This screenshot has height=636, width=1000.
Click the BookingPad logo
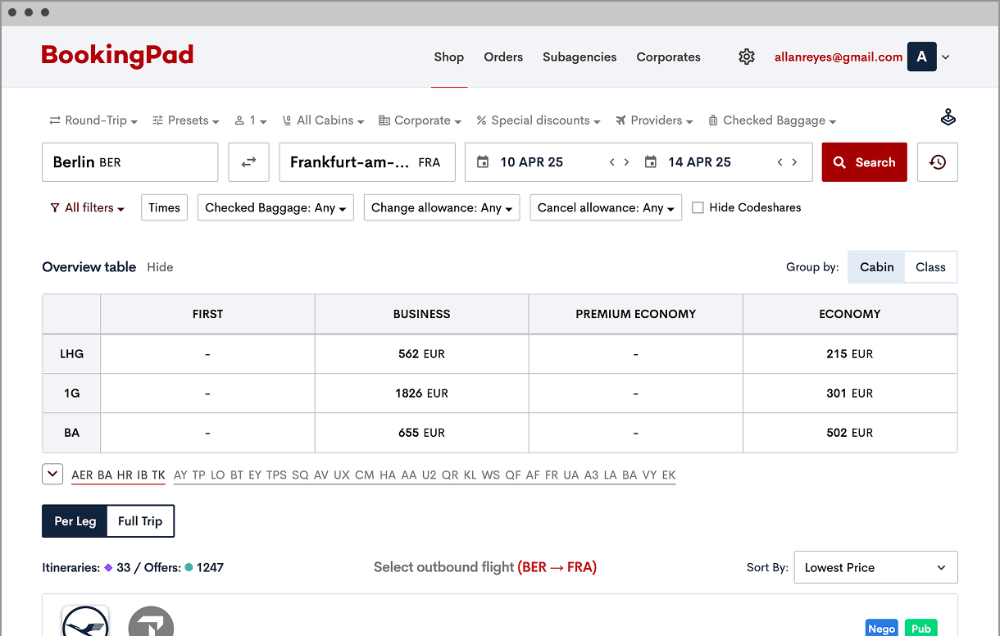[117, 56]
